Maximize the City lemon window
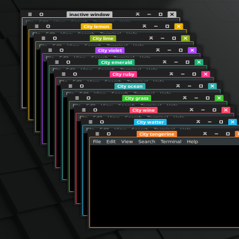Viewport: 239px width, 239px height. click(x=167, y=26)
